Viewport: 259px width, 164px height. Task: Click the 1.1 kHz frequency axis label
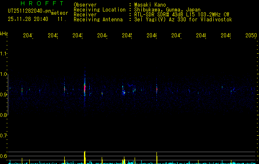click(3, 54)
